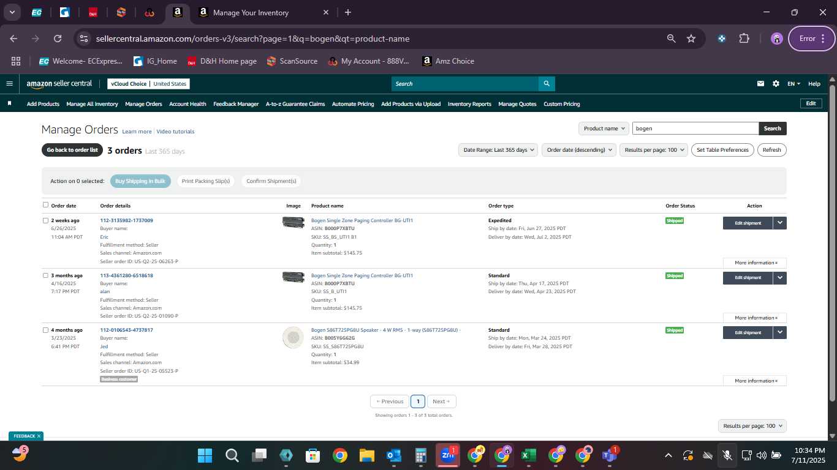Open D&H Home page bookmark
This screenshot has height=470, width=837.
pyautogui.click(x=222, y=61)
